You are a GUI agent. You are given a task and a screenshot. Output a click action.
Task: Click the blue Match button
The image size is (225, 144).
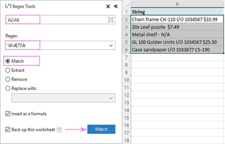tap(101, 129)
